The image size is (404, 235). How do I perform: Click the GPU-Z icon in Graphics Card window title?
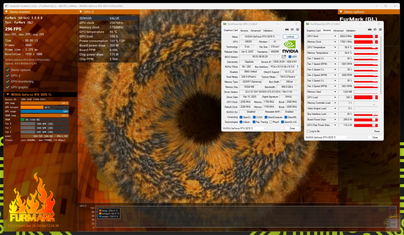pyautogui.click(x=225, y=24)
